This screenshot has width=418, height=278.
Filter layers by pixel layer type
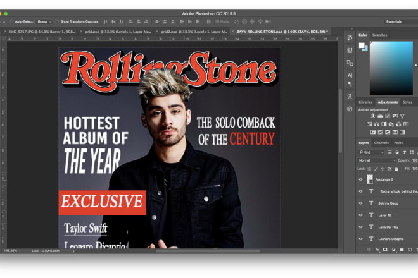tap(389, 152)
